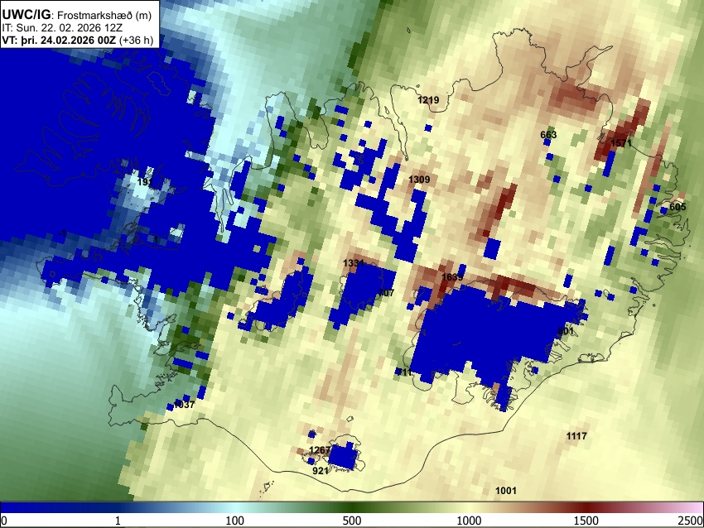Click the map value label 1001

tap(506, 491)
